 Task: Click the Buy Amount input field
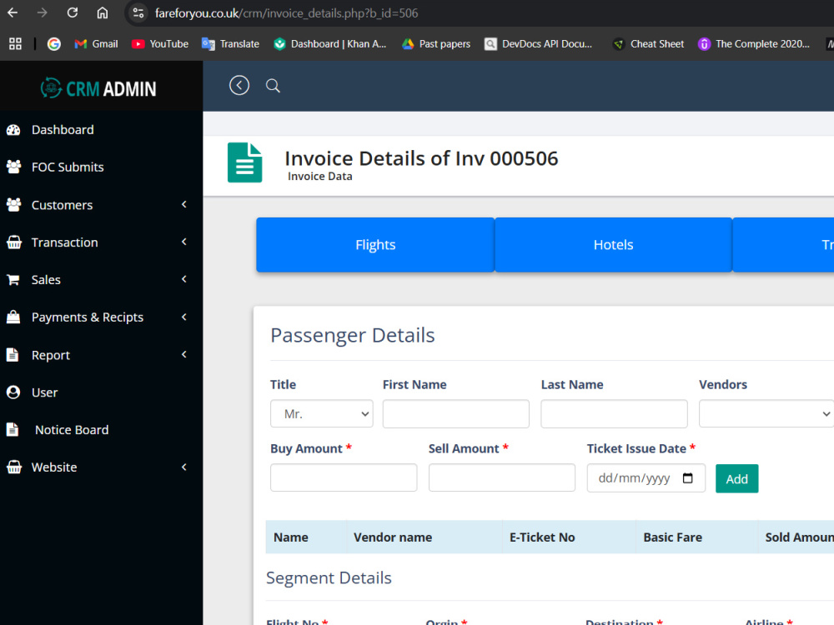point(344,477)
